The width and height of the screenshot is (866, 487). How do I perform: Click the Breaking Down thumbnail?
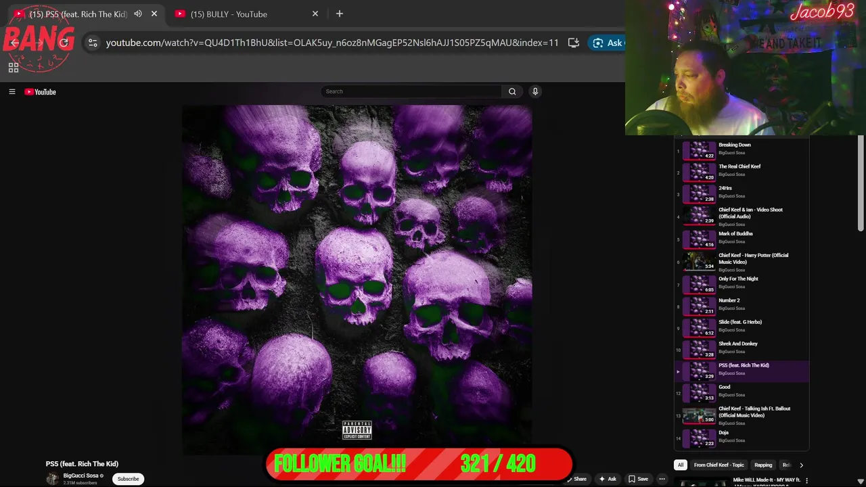tap(699, 149)
